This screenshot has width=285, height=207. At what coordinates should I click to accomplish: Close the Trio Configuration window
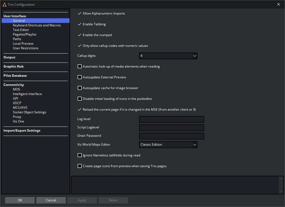[x=279, y=4]
